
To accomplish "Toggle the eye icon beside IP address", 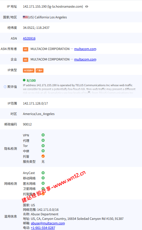I will point(87,6).
